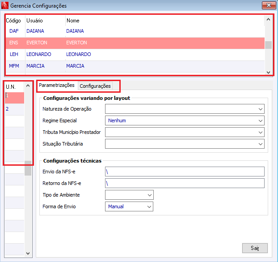Click the Sair button
This screenshot has width=278, height=262.
pyautogui.click(x=255, y=248)
